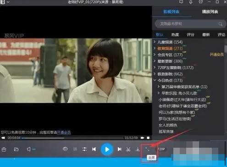Open the playback adjustment sliders icon
Screen dimensions: 227x167
(x=84, y=149)
